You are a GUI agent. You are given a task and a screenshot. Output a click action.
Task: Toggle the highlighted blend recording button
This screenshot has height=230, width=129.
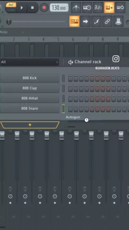click(109, 8)
